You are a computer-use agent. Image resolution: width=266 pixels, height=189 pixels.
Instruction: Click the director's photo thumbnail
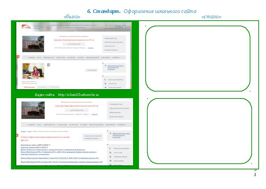[33, 71]
